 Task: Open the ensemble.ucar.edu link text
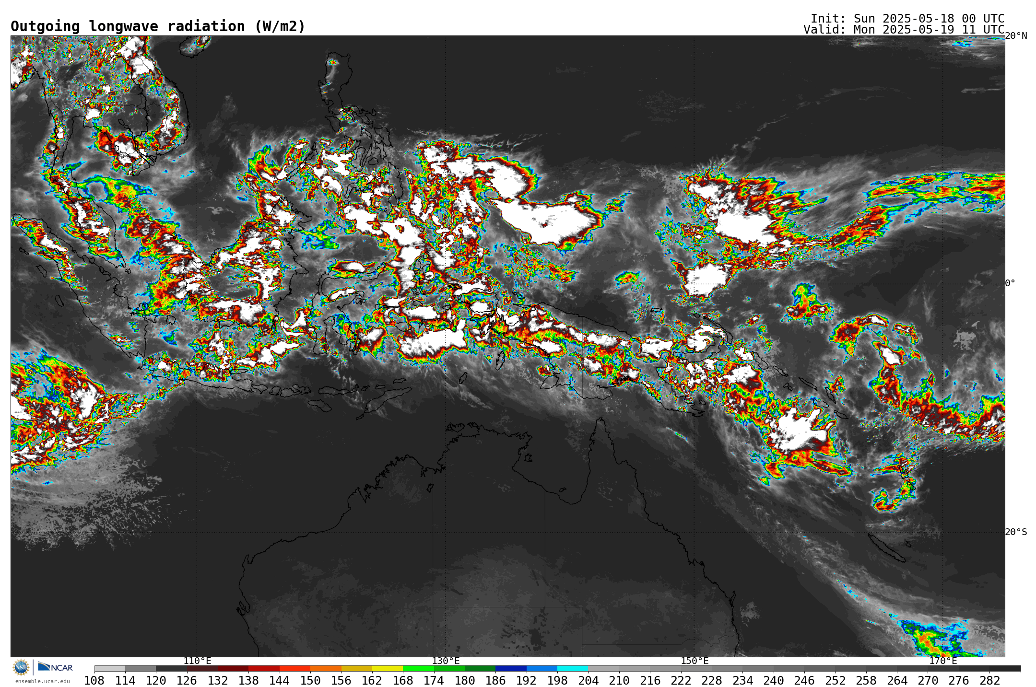point(43,681)
